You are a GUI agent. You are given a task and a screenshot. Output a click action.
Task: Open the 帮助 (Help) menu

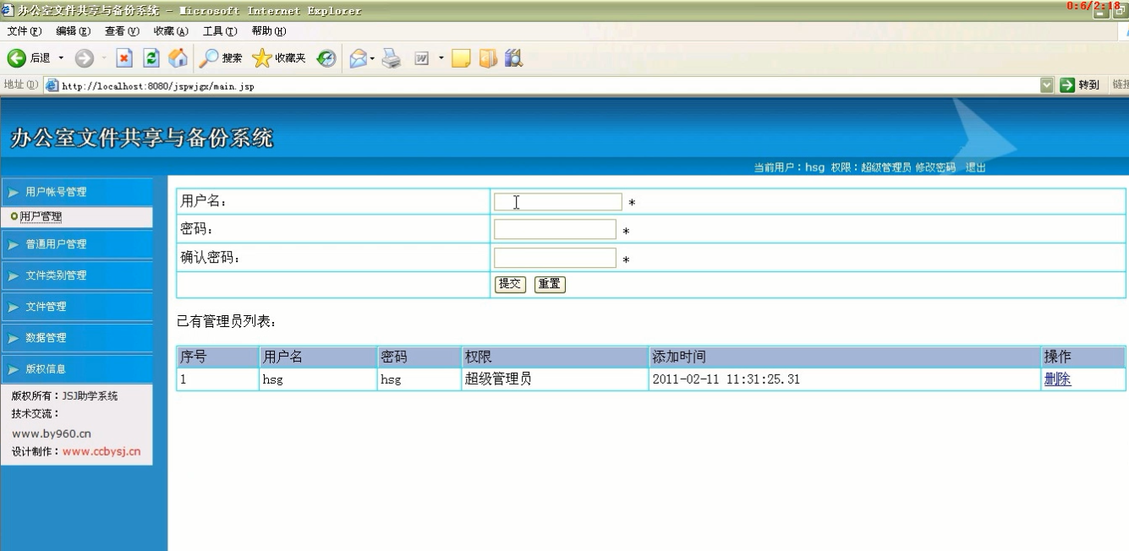(269, 31)
